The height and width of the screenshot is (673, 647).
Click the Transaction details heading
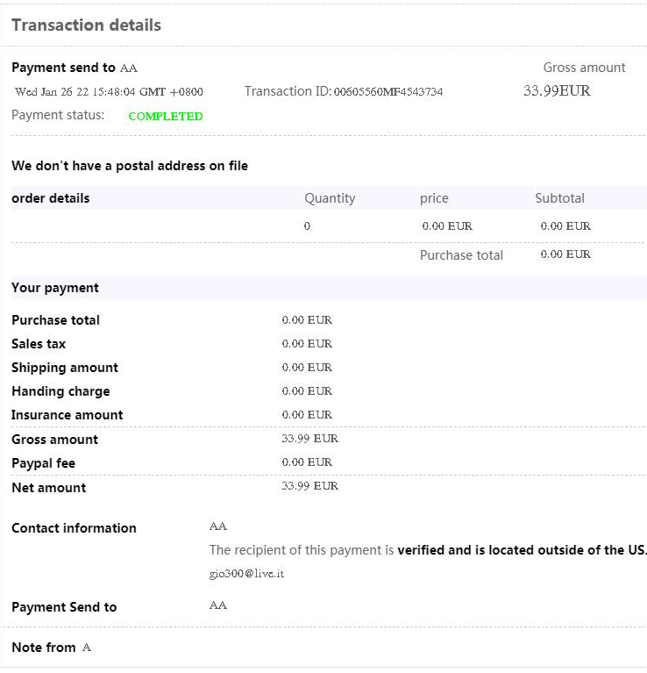click(86, 25)
